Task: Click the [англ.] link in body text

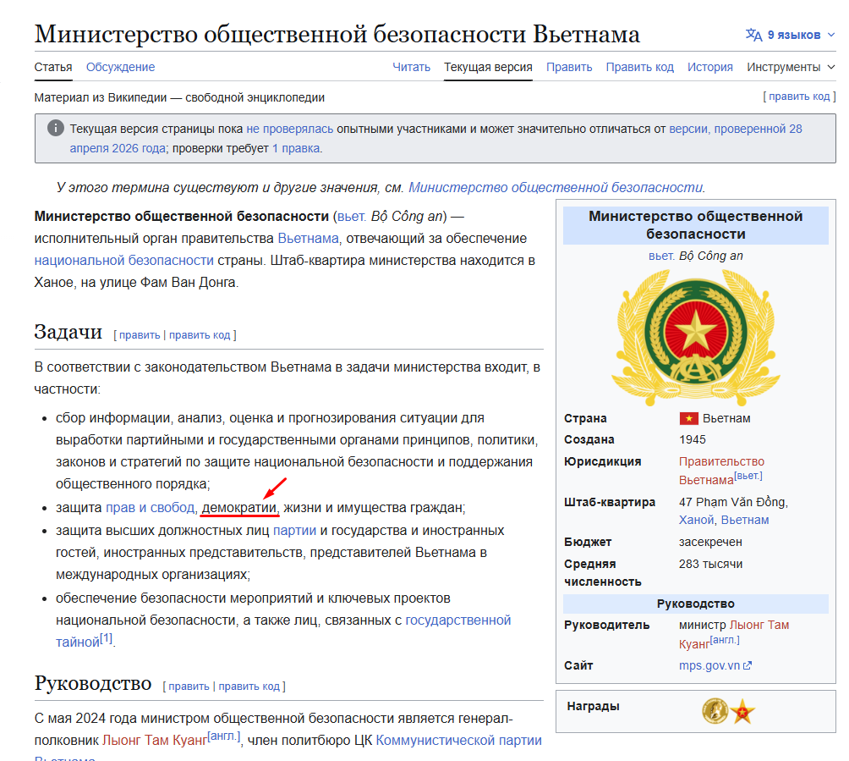Action: [223, 736]
